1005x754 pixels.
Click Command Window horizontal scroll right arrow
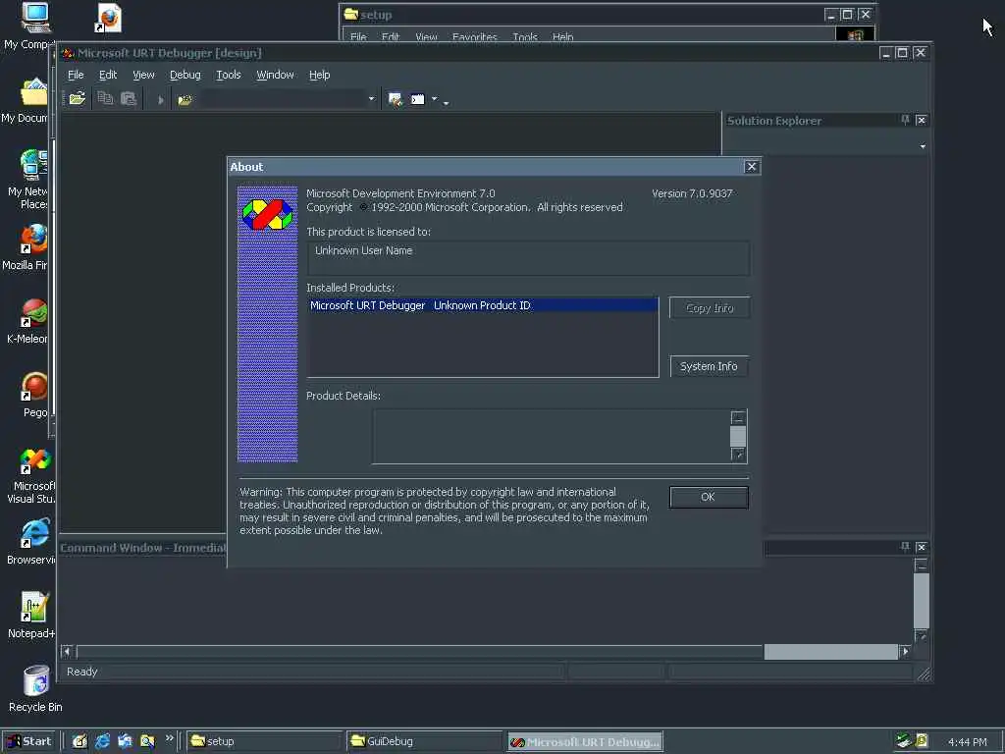905,652
